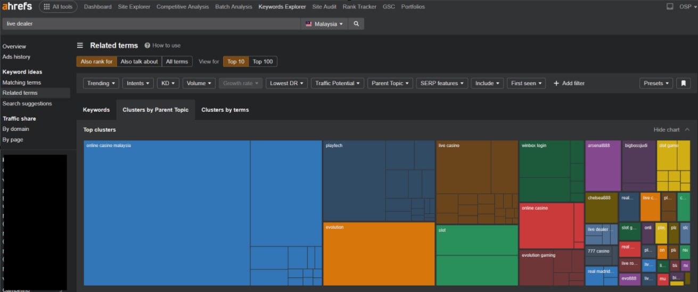
Task: Open Overview in sidebar
Action: [x=14, y=46]
